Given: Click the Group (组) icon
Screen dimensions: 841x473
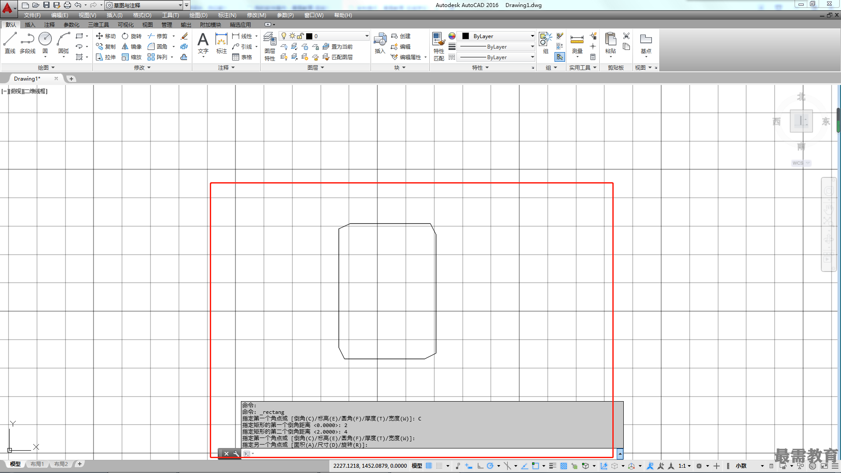Looking at the screenshot, I should tap(545, 43).
